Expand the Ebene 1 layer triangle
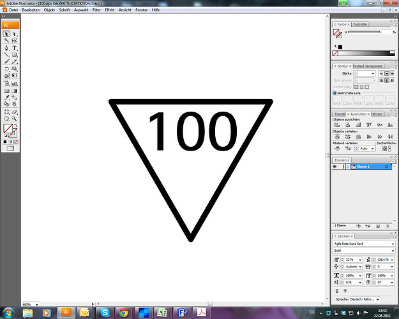Image resolution: width=399 pixels, height=319 pixels. (x=348, y=167)
